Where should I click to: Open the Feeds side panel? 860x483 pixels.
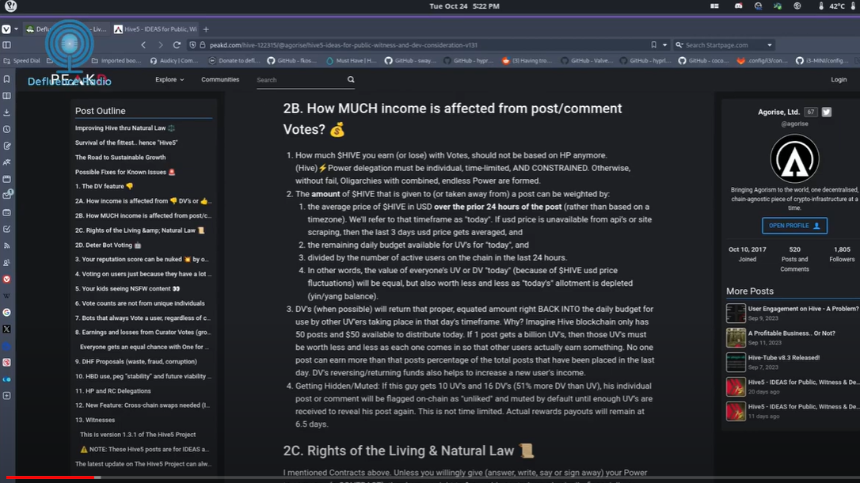click(x=6, y=245)
